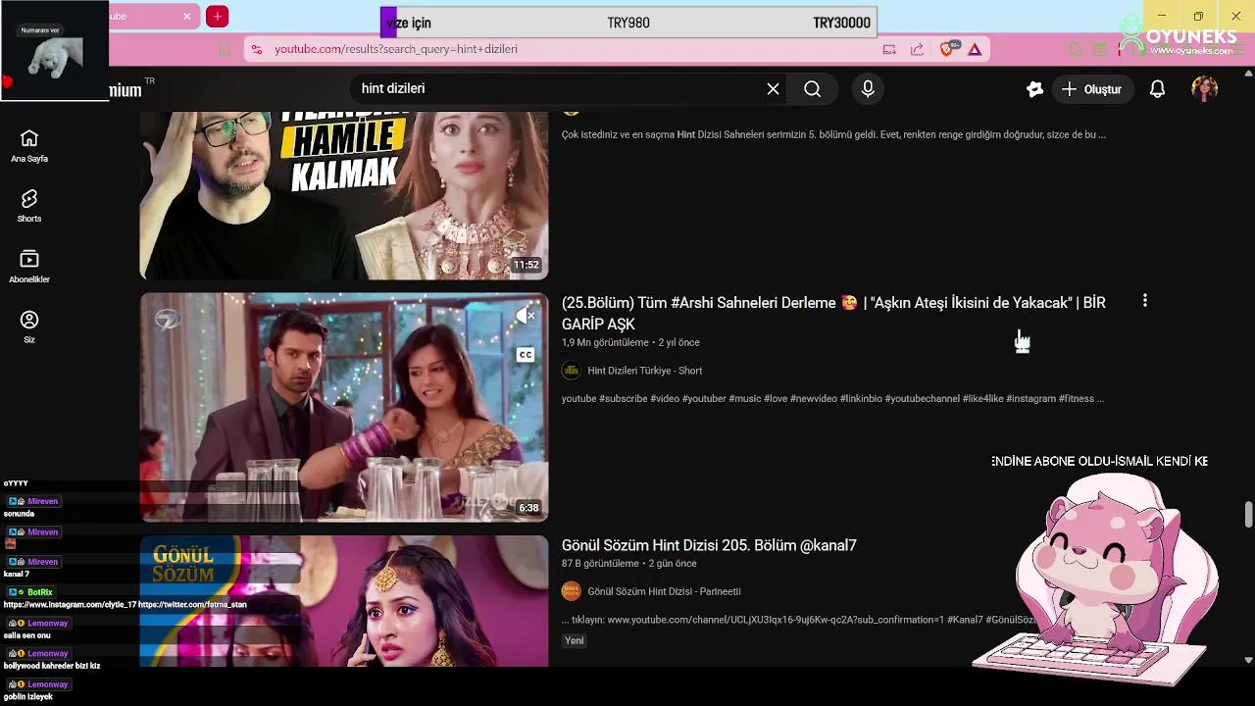Open Gönül Sözüm Hint Dizisi - Parineetii channel
The height and width of the screenshot is (706, 1255).
pos(664,591)
